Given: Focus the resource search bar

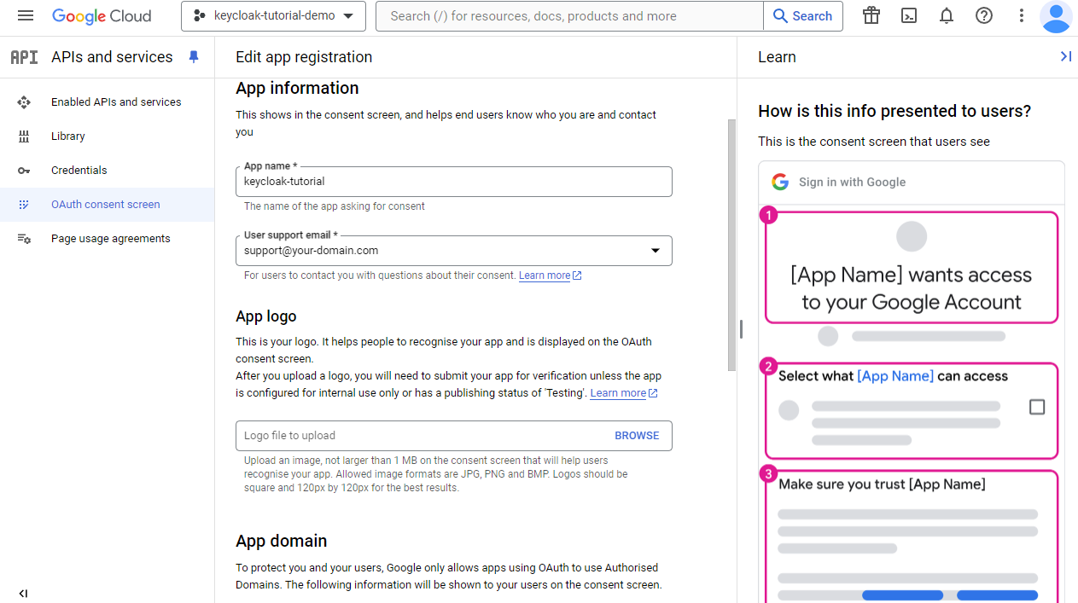Looking at the screenshot, I should [569, 16].
